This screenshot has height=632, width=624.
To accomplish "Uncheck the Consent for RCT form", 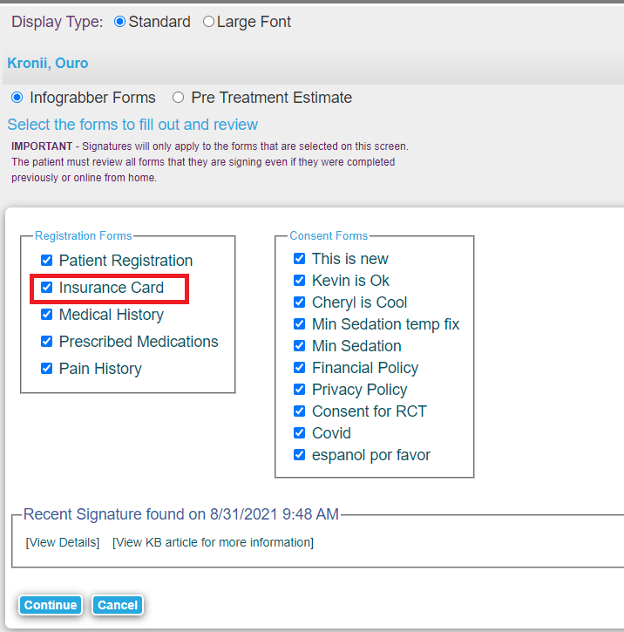I will pos(300,411).
